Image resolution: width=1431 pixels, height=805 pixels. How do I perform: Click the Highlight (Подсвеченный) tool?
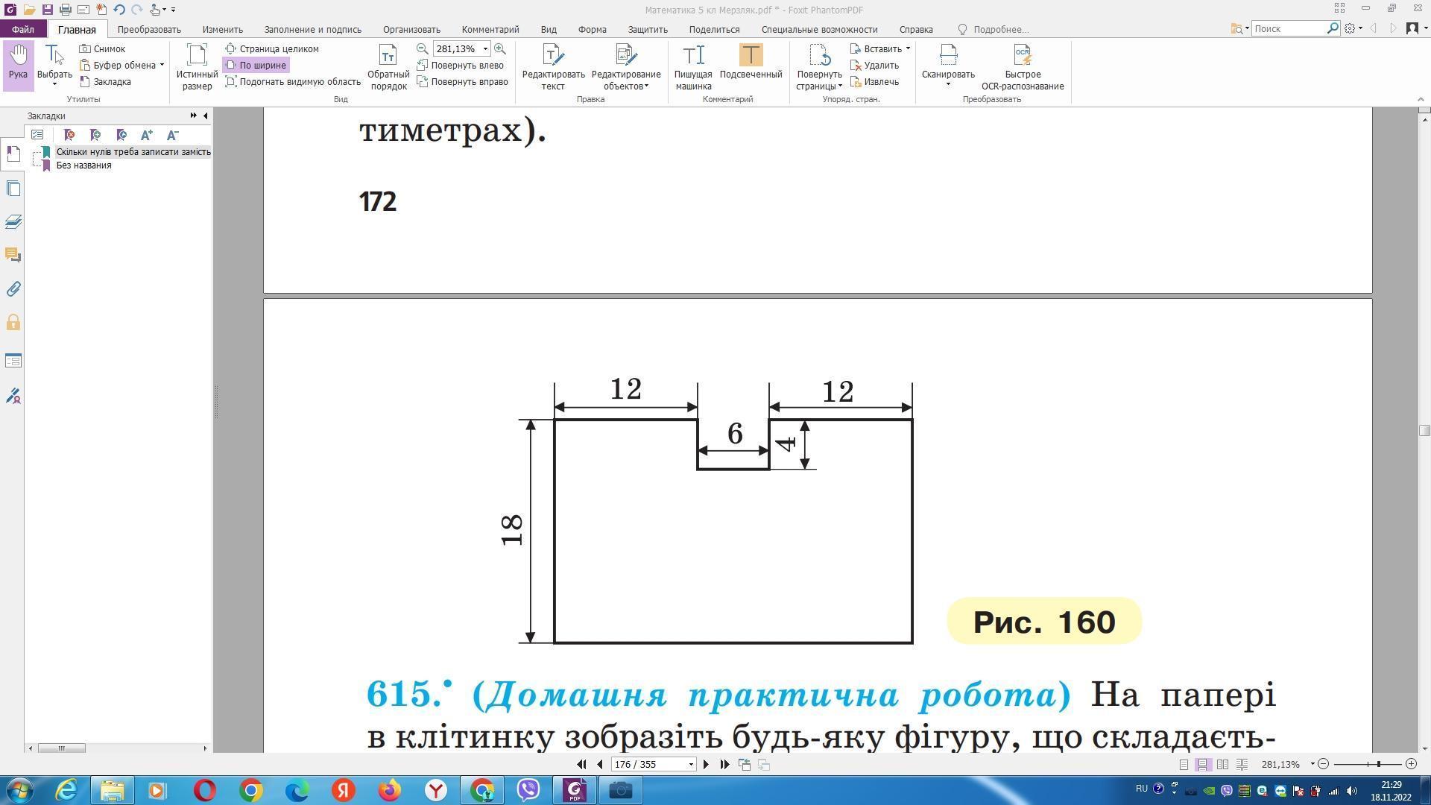pyautogui.click(x=751, y=63)
